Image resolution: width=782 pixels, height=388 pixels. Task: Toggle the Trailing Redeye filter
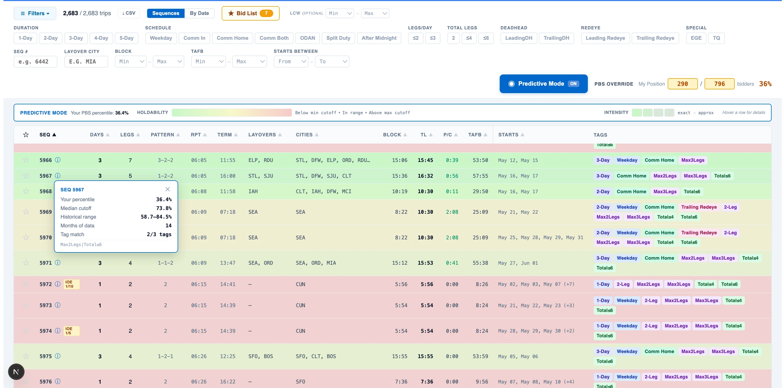[x=655, y=38]
